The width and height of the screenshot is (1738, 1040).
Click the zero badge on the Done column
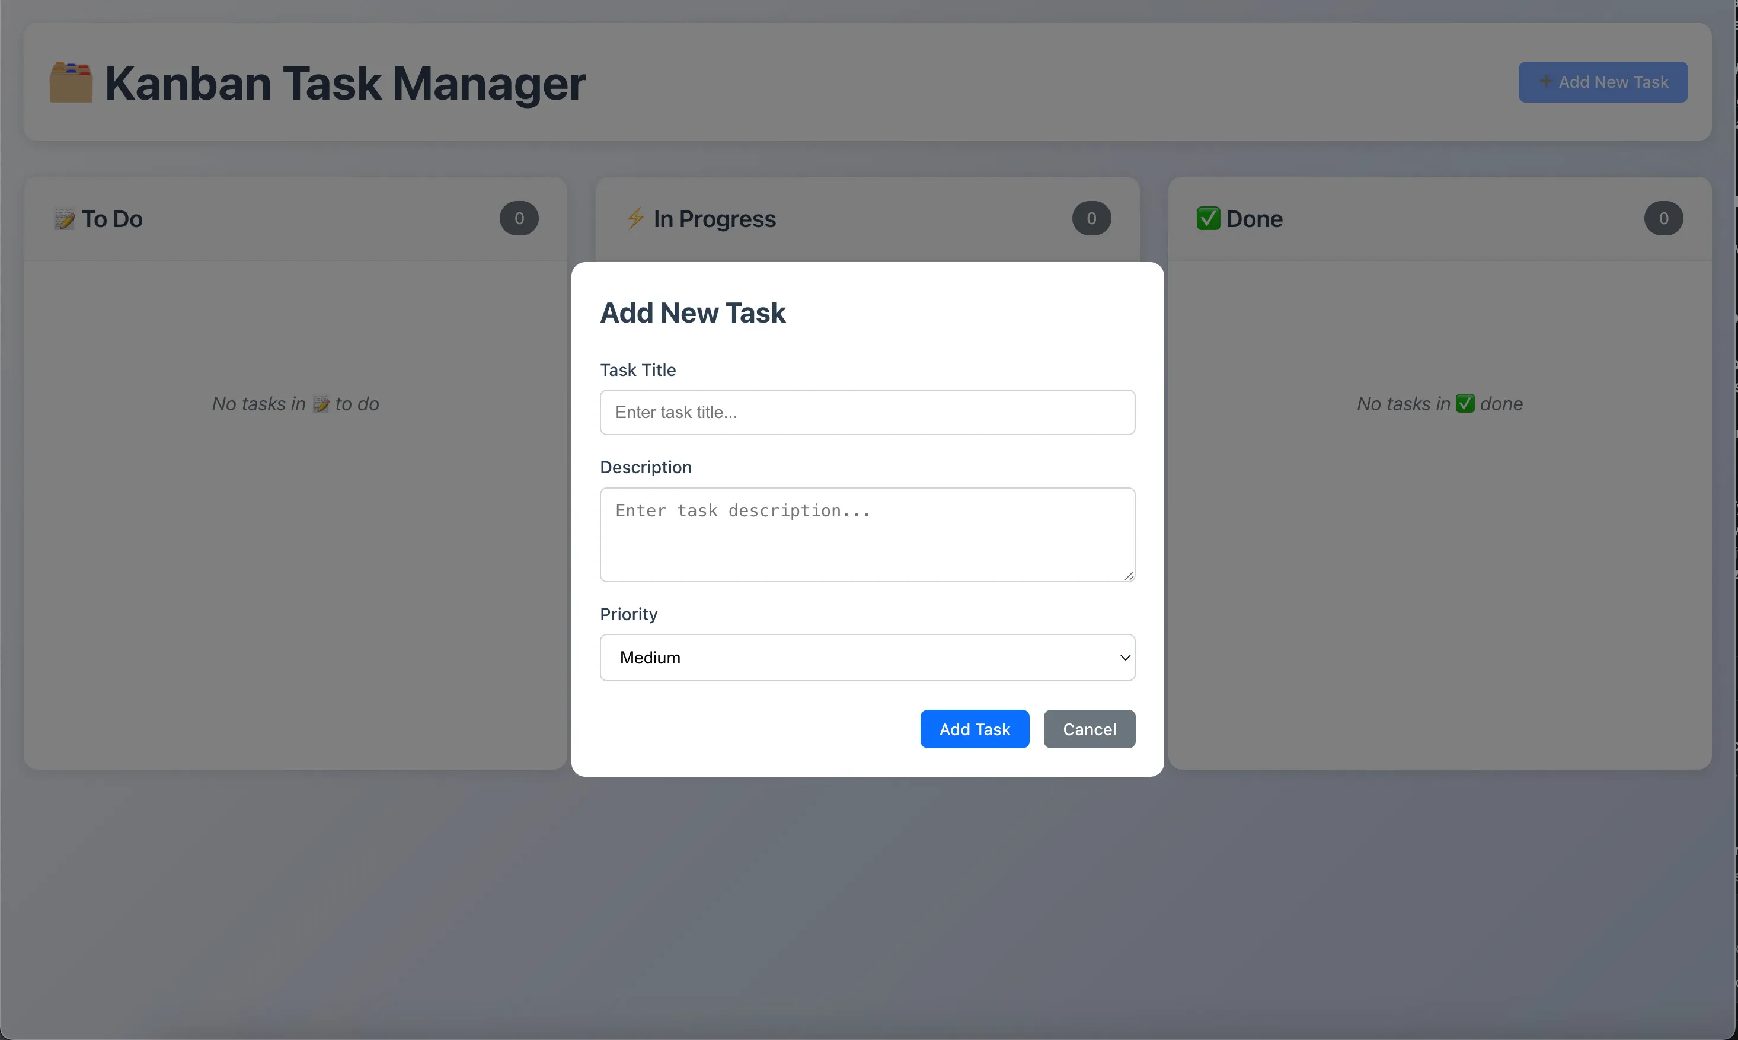tap(1664, 219)
